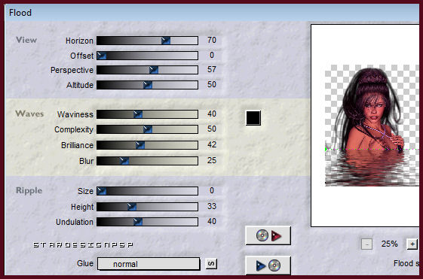
Task: Zoom out the preview with minus button
Action: tap(366, 244)
